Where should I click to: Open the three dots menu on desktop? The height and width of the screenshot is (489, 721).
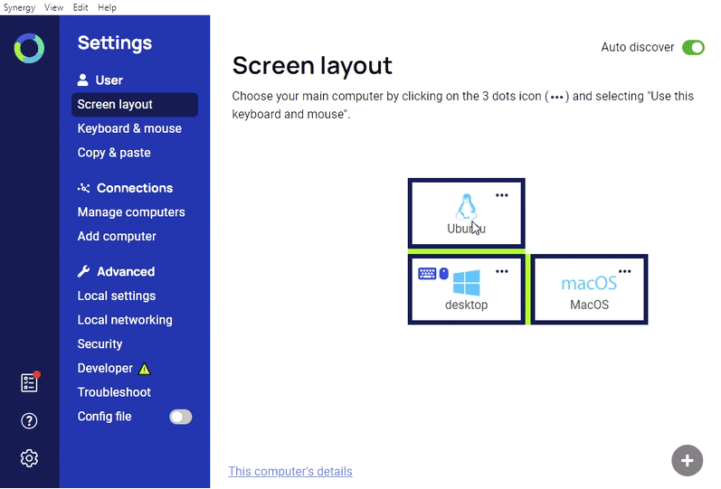(x=502, y=271)
